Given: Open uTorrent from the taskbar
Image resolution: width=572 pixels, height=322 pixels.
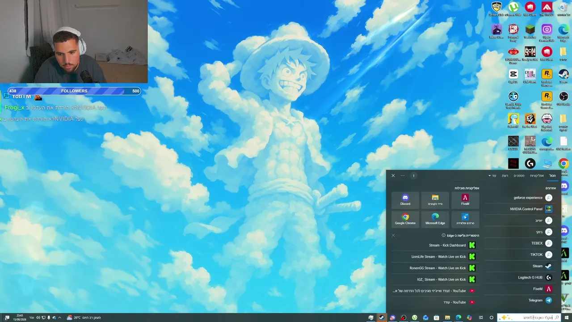Looking at the screenshot, I should pyautogui.click(x=415, y=318).
